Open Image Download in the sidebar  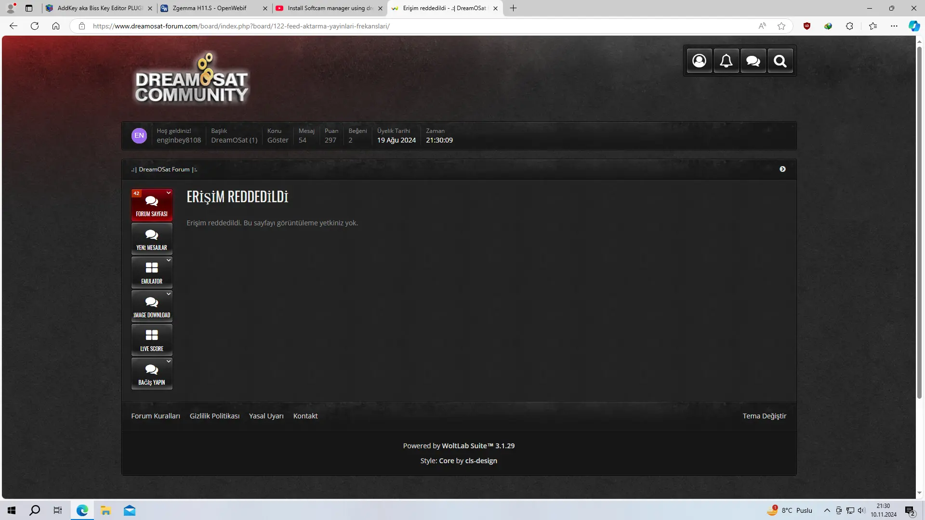tap(152, 306)
